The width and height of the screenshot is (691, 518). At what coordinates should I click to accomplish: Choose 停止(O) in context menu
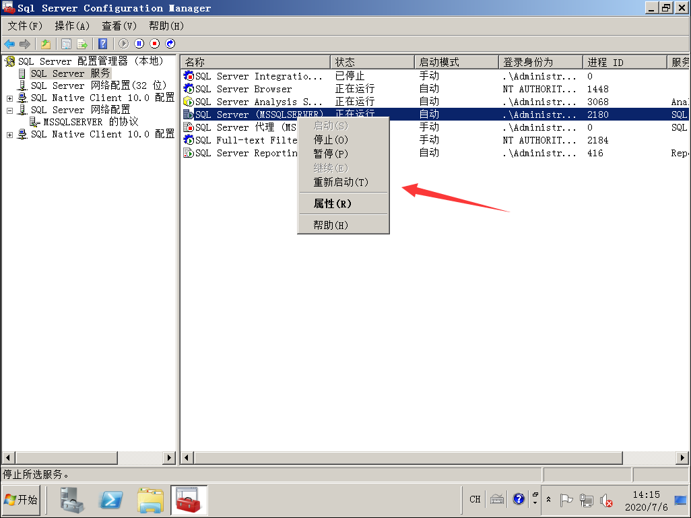point(343,139)
